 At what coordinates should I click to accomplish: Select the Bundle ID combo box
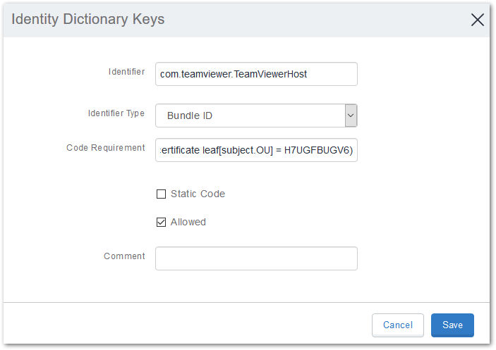coord(256,115)
